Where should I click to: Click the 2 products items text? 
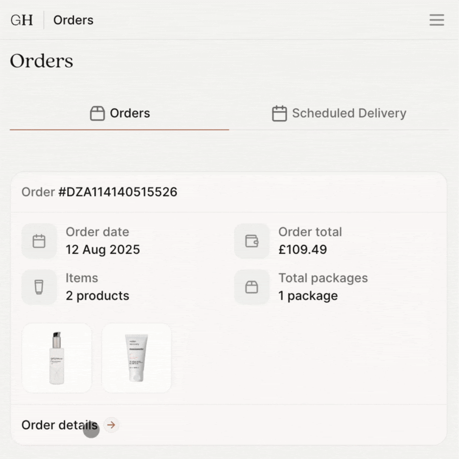tap(97, 296)
